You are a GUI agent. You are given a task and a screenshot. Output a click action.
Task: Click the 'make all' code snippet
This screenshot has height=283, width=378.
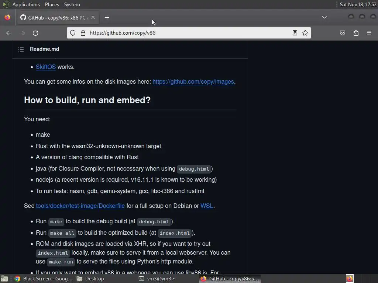(62, 233)
